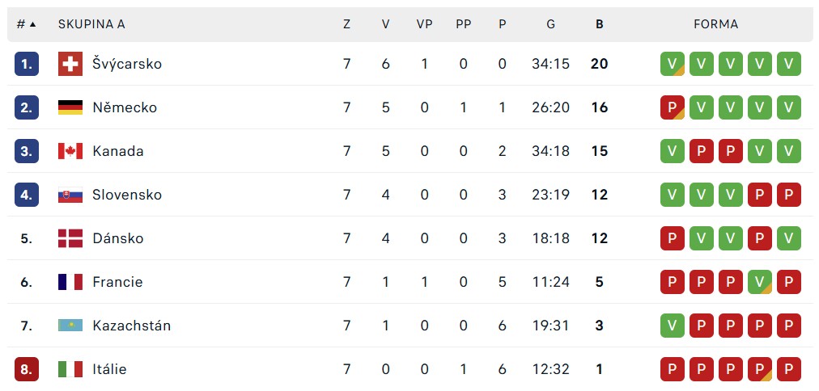This screenshot has height=391, width=819.
Task: Click the France flag icon
Action: 70,282
